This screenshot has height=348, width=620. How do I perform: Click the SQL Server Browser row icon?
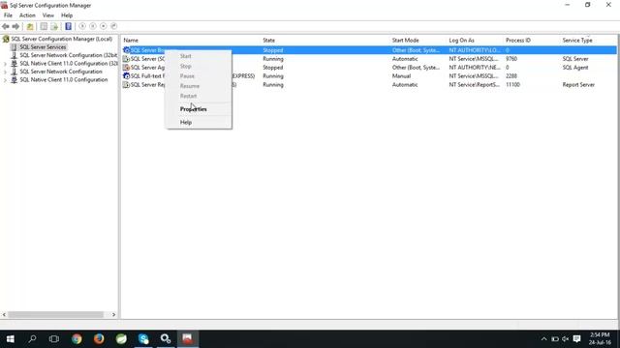coord(127,50)
